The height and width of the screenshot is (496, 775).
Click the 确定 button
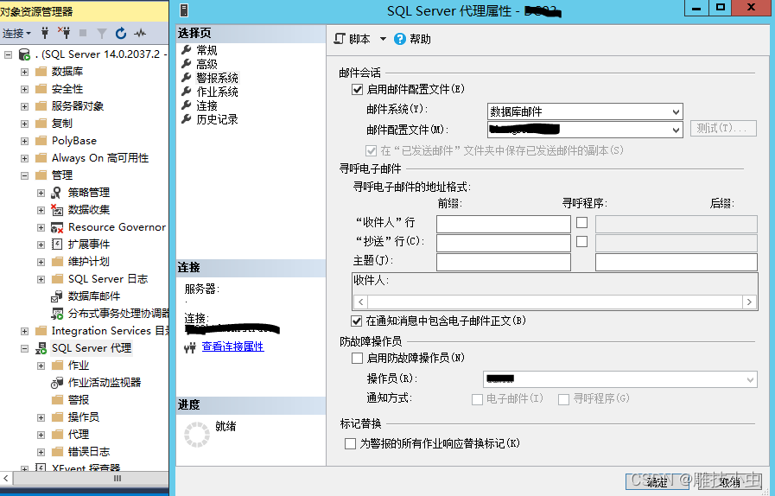pos(657,481)
